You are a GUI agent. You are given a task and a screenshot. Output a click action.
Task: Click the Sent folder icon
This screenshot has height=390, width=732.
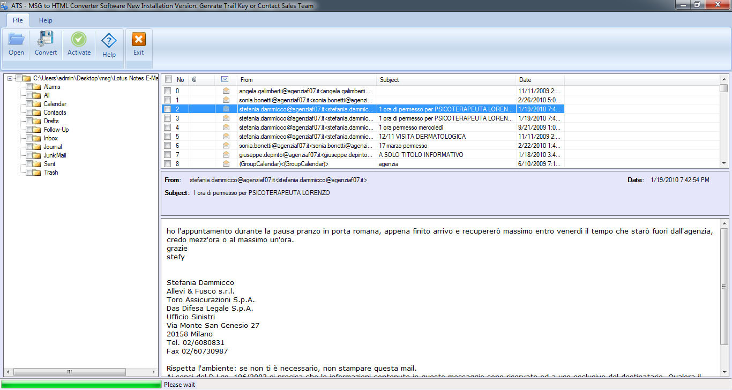[x=36, y=164]
